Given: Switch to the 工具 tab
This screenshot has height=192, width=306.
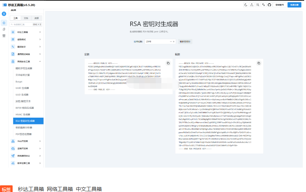Looking at the screenshot, I should pyautogui.click(x=16, y=18).
